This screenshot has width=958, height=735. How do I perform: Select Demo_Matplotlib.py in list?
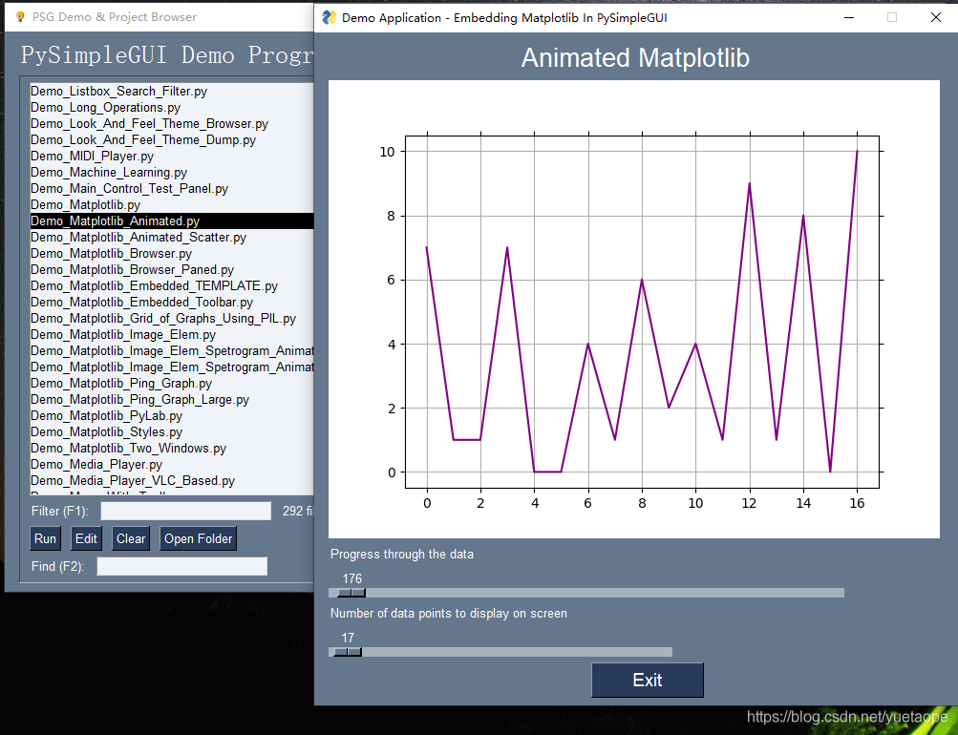[x=172, y=204]
